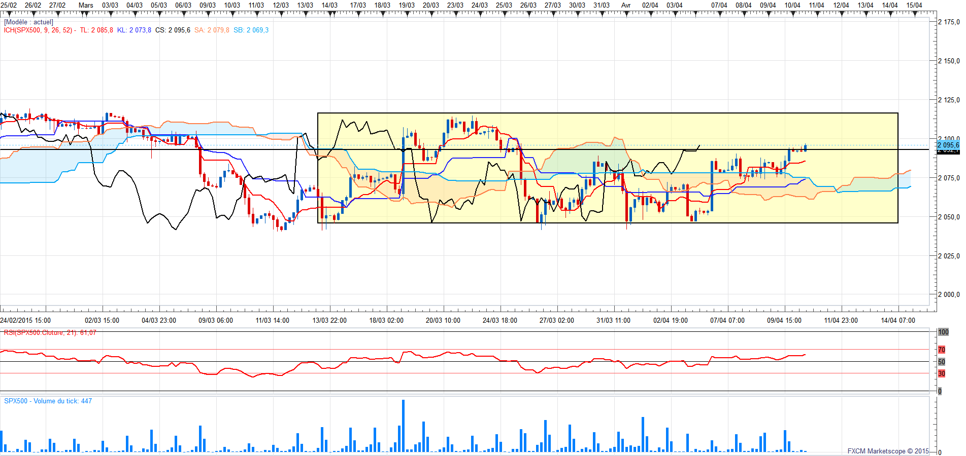This screenshot has width=966, height=456.
Task: Click the "[Modèle : actuel]" template label
Action: coord(28,22)
